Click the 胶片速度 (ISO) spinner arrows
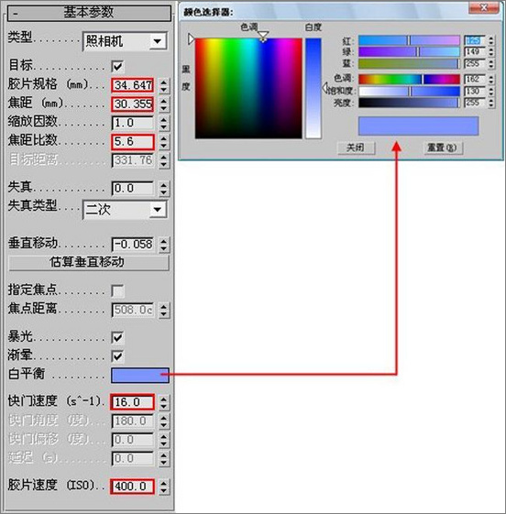Screen dimensions: 506x514 pyautogui.click(x=164, y=487)
